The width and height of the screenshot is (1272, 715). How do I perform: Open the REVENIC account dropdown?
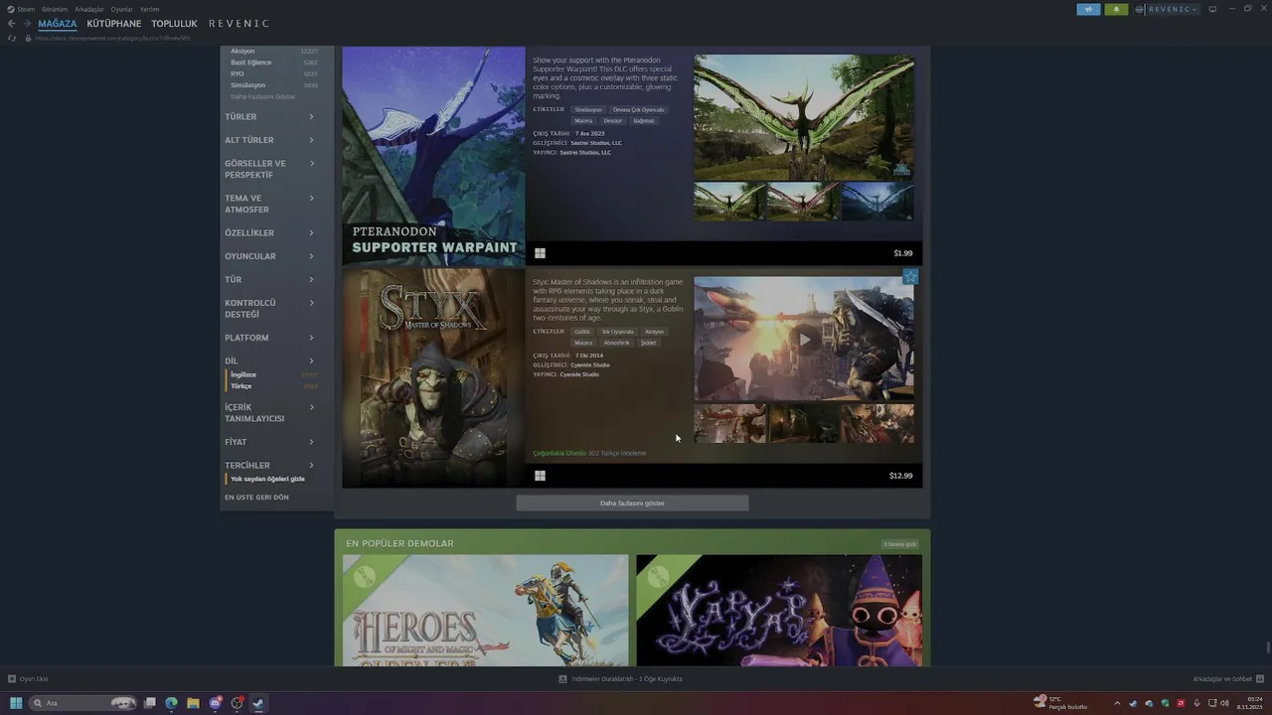[x=1173, y=9]
